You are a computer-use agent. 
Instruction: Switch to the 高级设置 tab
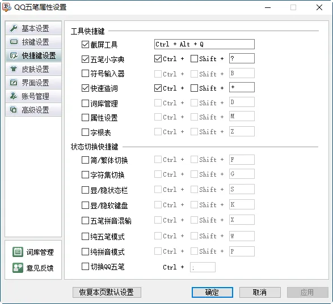click(33, 110)
